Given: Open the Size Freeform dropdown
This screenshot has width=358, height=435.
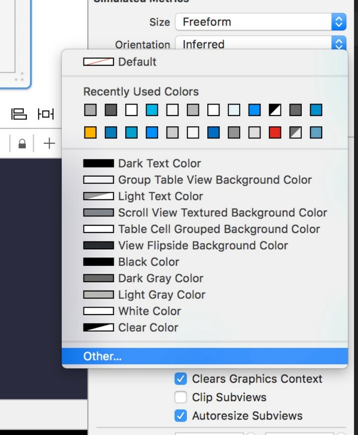Looking at the screenshot, I should pyautogui.click(x=261, y=22).
